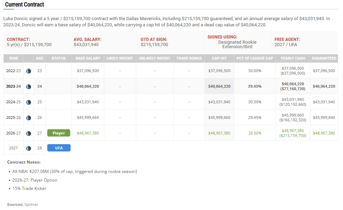Viewport: 343px width, 210px height.
Task: Click base salary $45,999,660
Action: coord(88,117)
